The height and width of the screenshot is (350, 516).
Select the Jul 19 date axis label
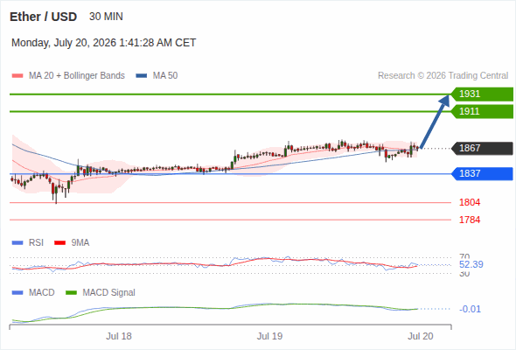coord(269,336)
